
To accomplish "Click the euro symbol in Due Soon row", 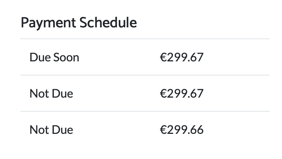I will [x=163, y=57].
